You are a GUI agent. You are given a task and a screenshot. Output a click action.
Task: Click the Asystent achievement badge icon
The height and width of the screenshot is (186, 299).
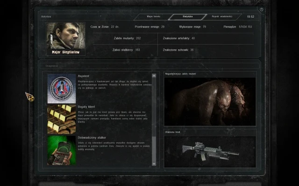pyautogui.click(x=61, y=88)
